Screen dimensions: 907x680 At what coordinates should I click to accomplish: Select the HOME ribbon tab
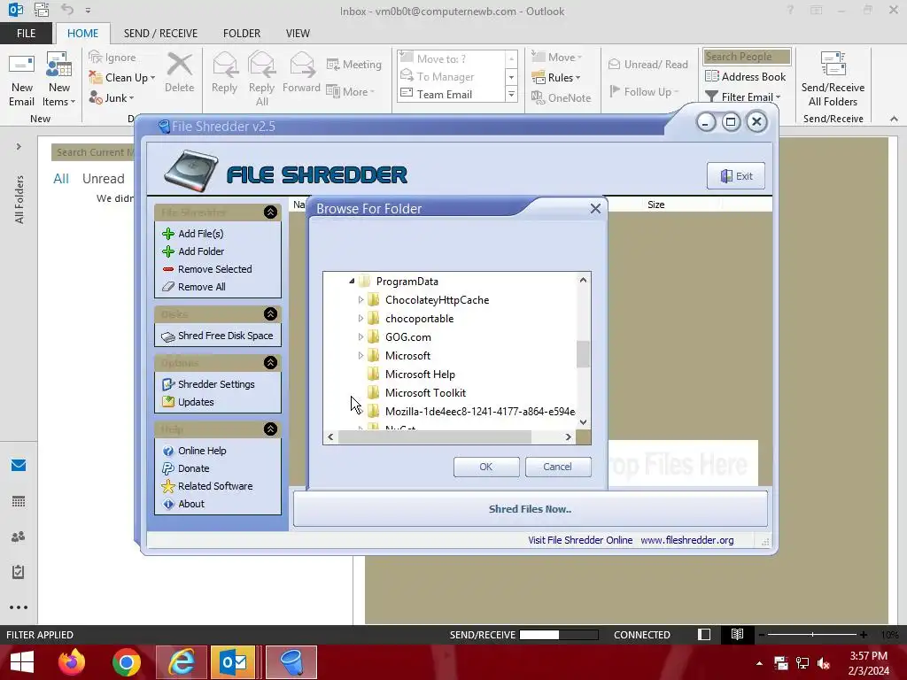(x=82, y=34)
